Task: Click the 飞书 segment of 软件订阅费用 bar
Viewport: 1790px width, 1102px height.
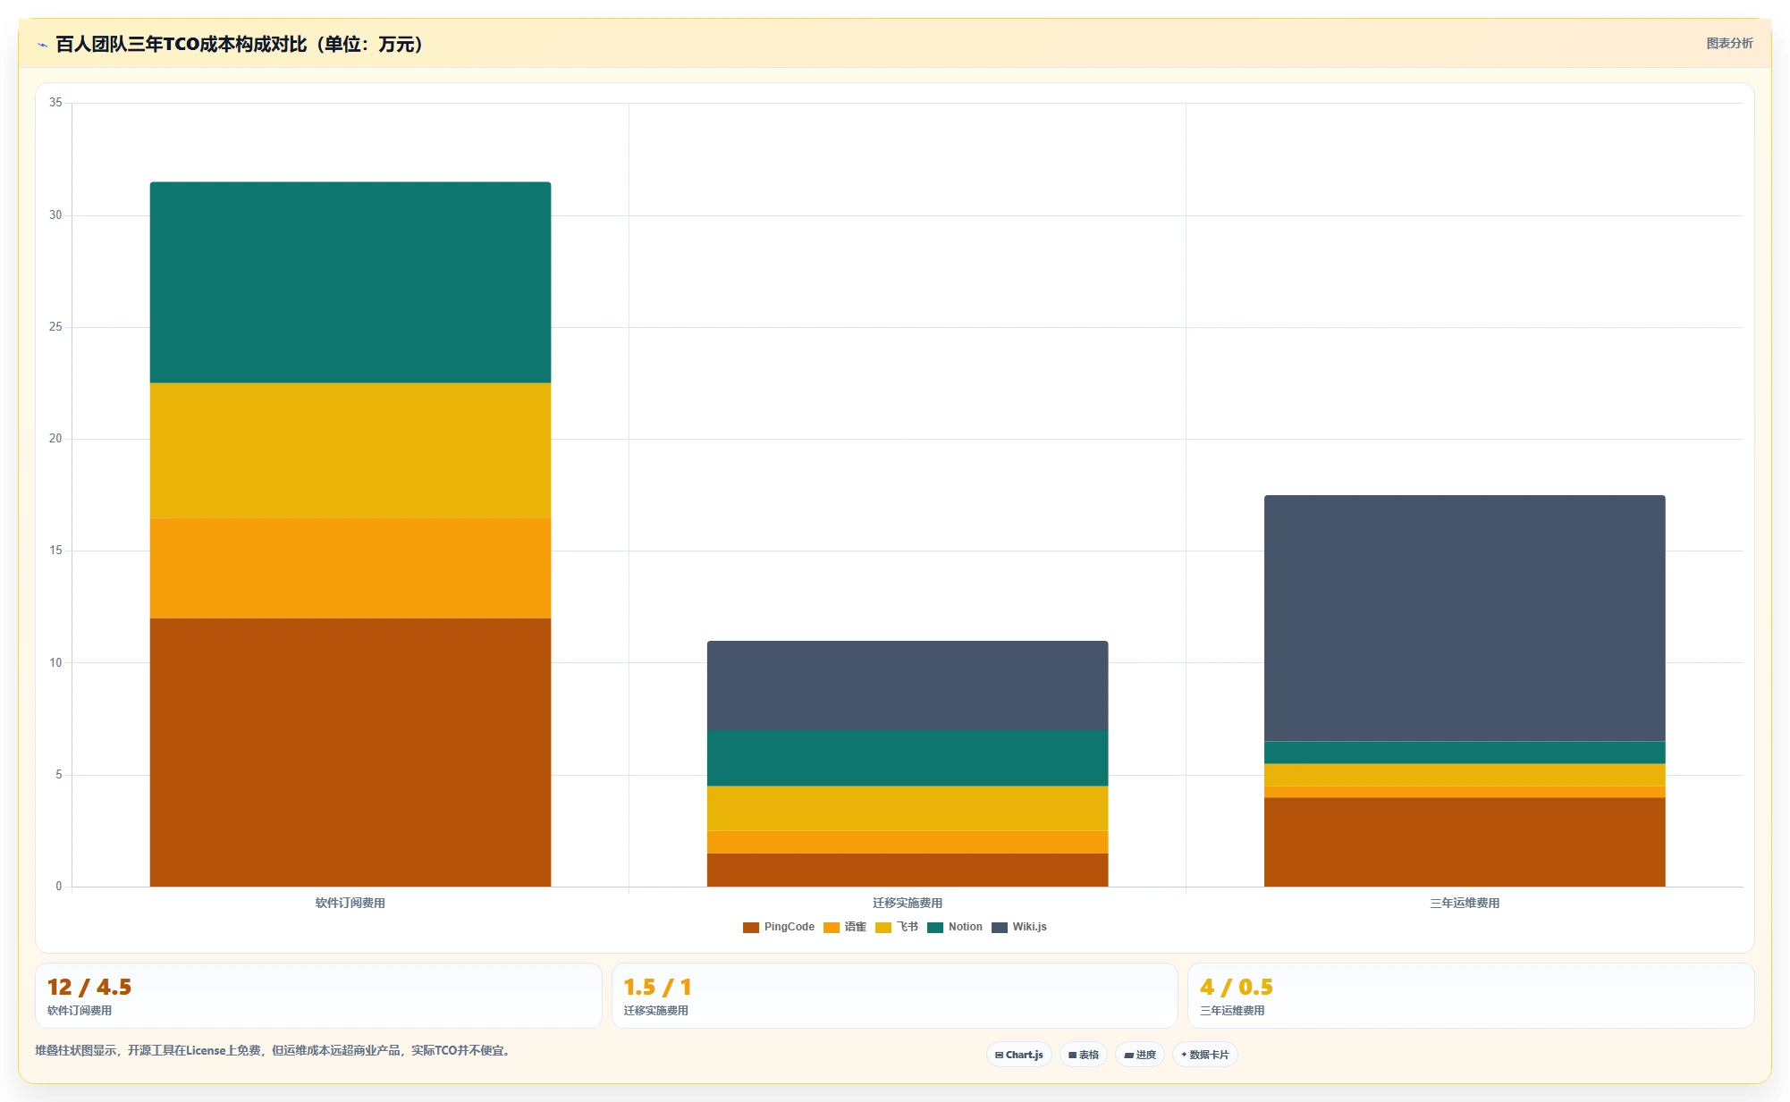Action: 350,450
